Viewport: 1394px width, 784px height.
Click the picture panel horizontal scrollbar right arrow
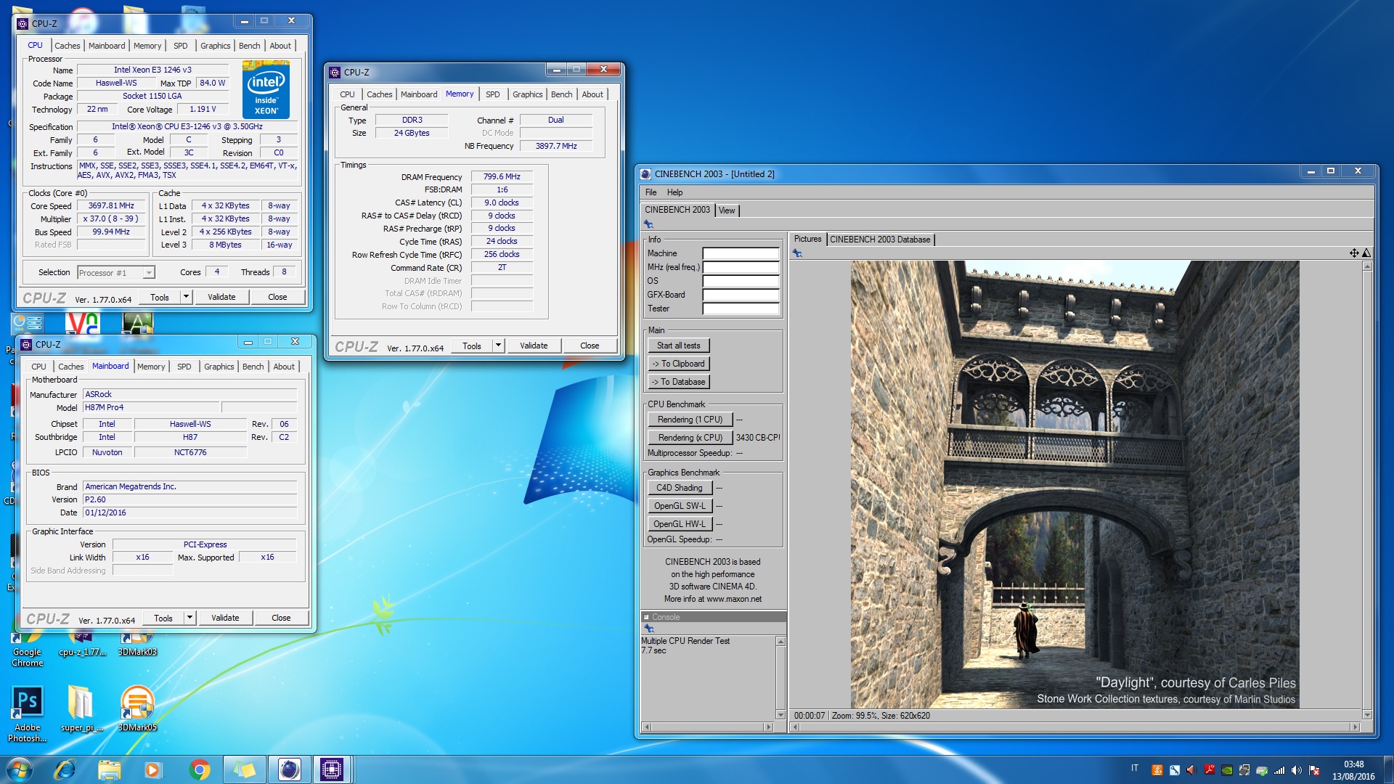click(x=1354, y=727)
